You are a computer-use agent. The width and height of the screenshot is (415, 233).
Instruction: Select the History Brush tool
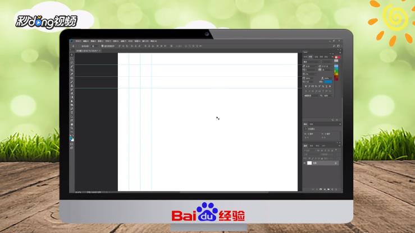tap(72, 90)
